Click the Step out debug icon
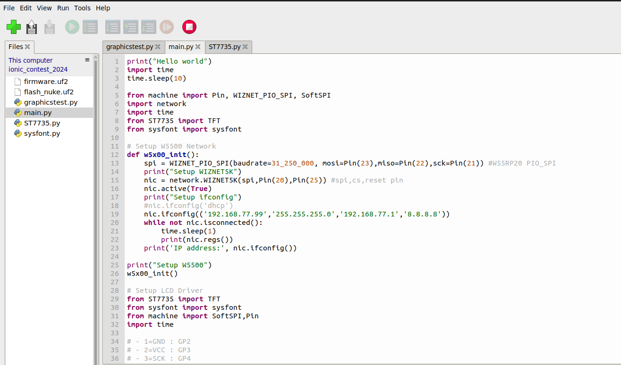This screenshot has width=621, height=365. [x=148, y=27]
